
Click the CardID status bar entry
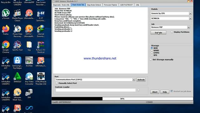[62, 102]
